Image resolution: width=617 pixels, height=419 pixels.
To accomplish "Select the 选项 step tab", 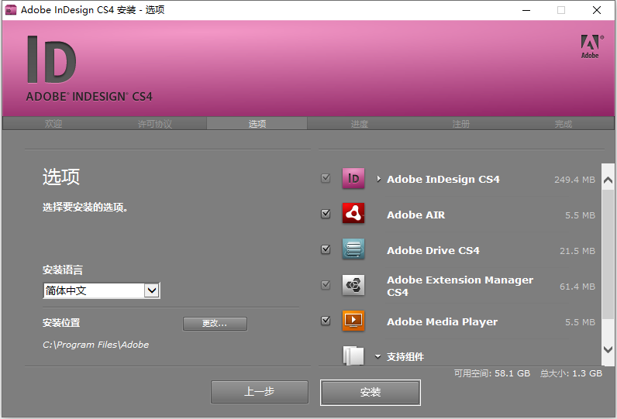I will [x=257, y=124].
